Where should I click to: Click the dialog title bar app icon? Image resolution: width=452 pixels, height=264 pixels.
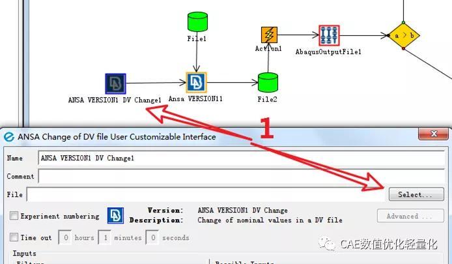click(x=9, y=137)
